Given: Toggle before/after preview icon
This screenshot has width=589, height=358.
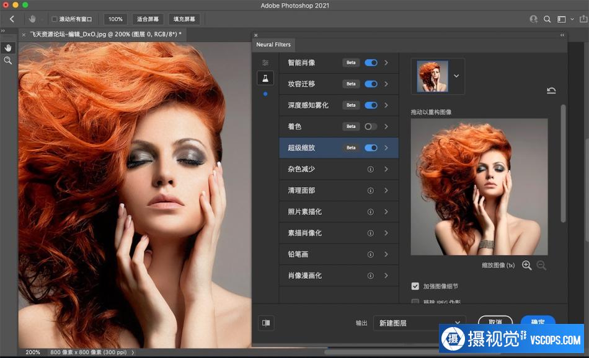Looking at the screenshot, I should tap(266, 323).
